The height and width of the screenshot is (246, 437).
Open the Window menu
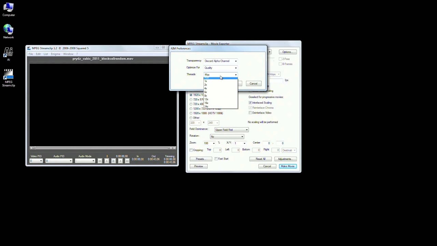[68, 54]
